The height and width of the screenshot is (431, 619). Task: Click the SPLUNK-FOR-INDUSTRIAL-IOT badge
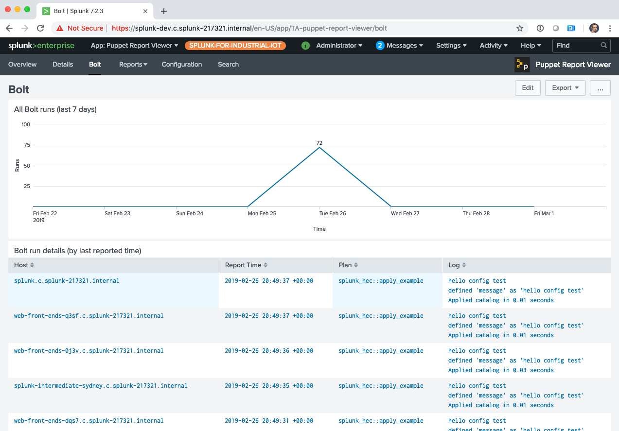click(x=235, y=45)
